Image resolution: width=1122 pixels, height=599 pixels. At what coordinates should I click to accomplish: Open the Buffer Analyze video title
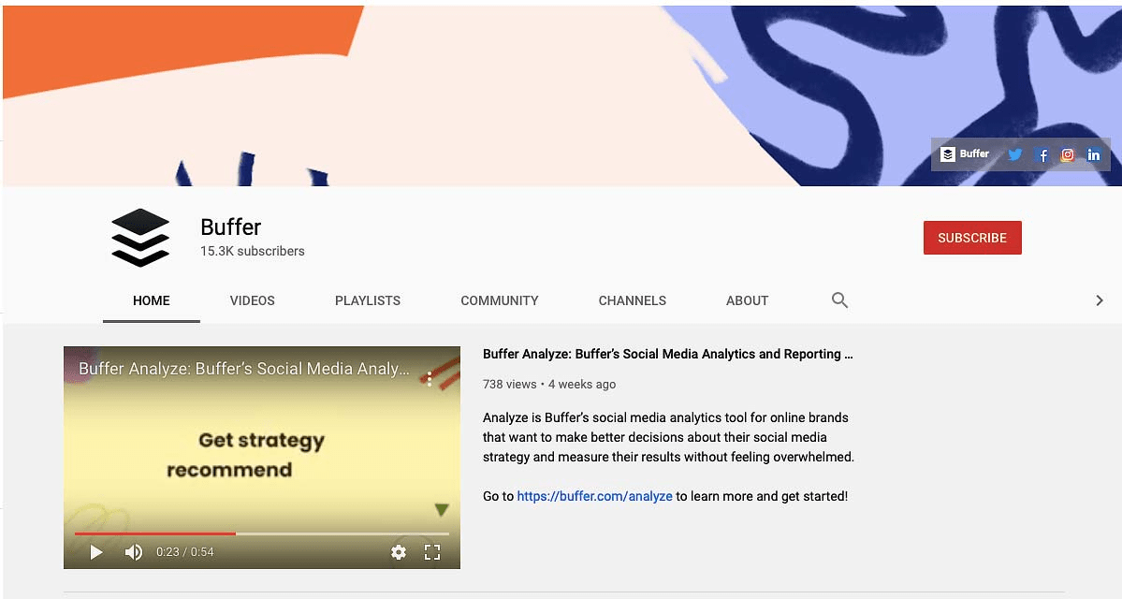(666, 354)
